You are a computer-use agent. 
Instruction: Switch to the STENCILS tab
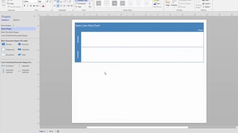click(x=5, y=20)
